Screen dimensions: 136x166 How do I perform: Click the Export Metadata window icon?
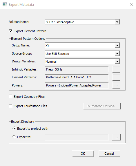click(5, 5)
